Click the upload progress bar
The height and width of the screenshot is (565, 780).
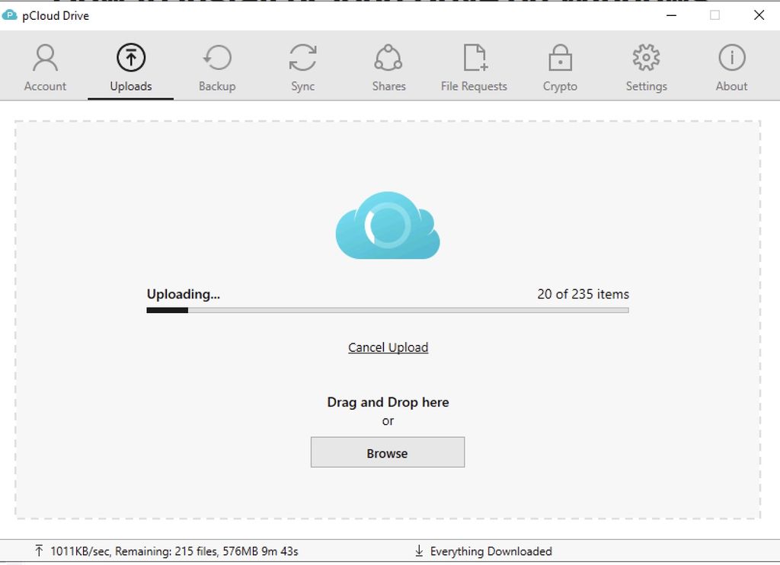(388, 310)
